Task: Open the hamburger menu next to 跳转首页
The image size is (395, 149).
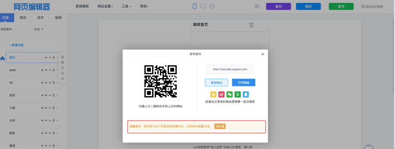Action: click(x=251, y=25)
